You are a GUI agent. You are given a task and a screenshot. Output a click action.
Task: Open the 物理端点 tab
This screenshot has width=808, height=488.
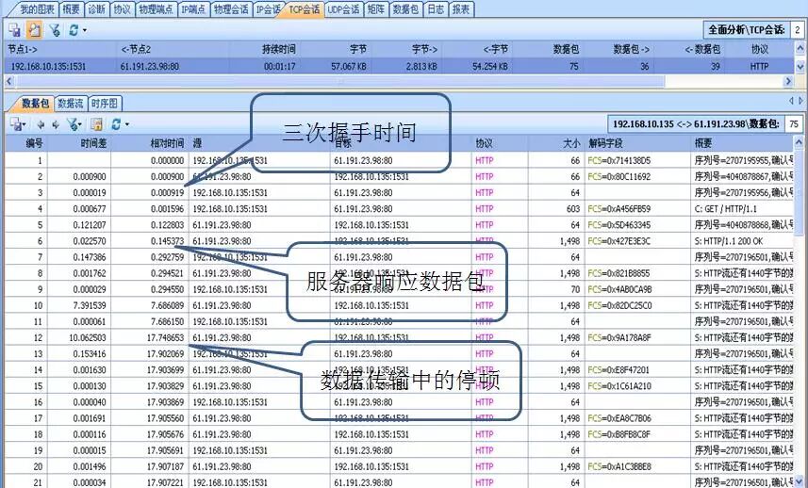click(156, 9)
